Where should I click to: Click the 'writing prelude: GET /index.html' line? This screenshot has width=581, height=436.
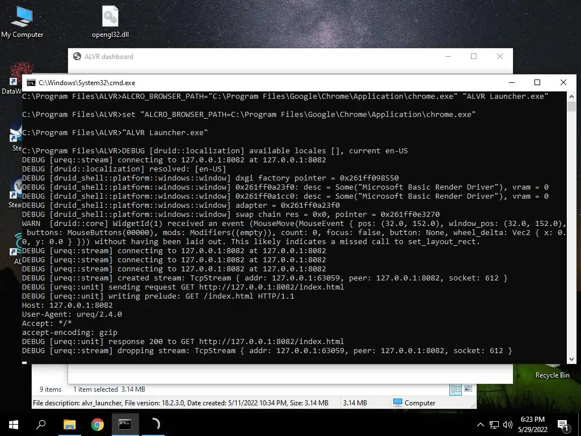pos(158,296)
